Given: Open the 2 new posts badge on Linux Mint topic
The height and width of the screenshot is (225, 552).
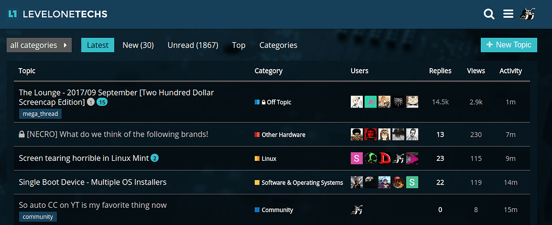Looking at the screenshot, I should pyautogui.click(x=155, y=159).
